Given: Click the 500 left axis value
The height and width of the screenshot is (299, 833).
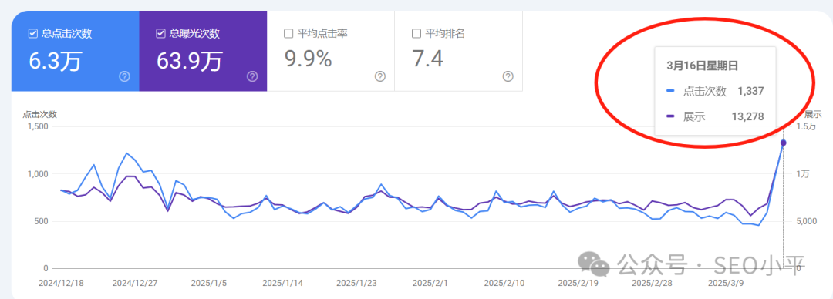Looking at the screenshot, I should tap(41, 221).
